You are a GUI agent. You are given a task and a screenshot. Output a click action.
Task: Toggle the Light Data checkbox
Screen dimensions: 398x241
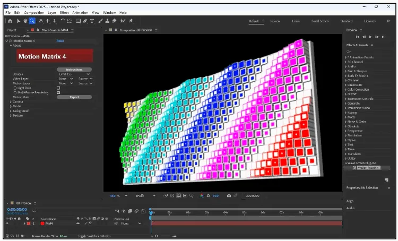pyautogui.click(x=58, y=88)
